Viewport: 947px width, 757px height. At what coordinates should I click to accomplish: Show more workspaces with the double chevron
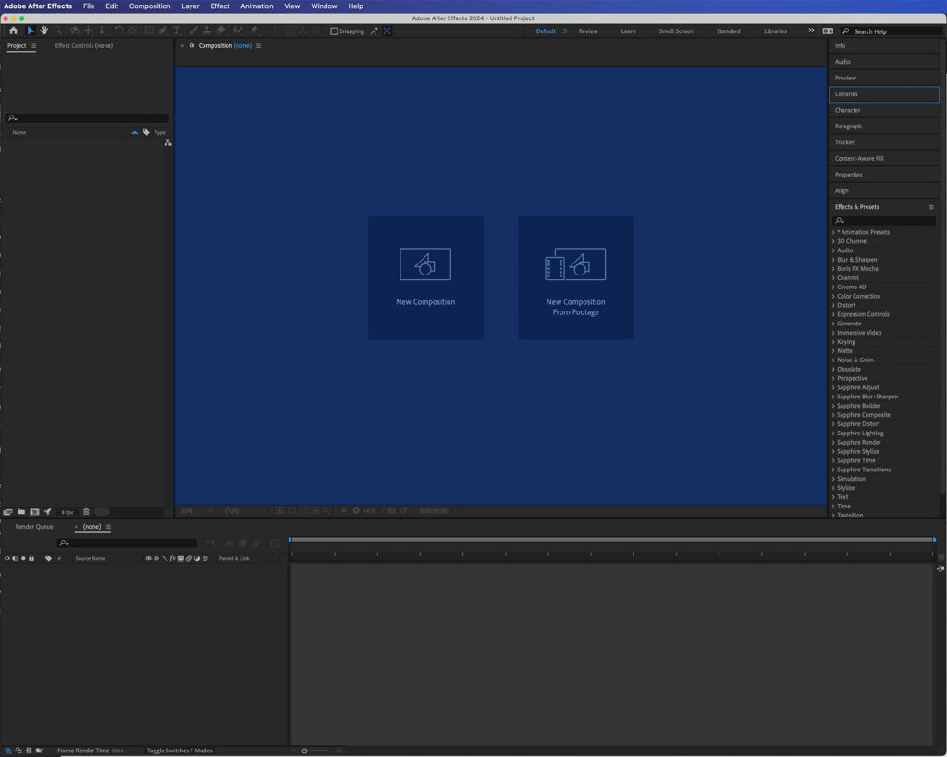[811, 31]
